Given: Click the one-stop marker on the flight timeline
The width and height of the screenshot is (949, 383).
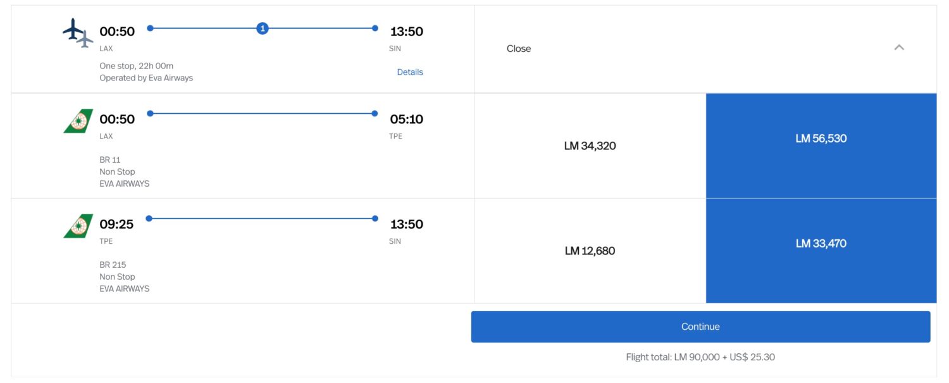Looking at the screenshot, I should tap(263, 28).
